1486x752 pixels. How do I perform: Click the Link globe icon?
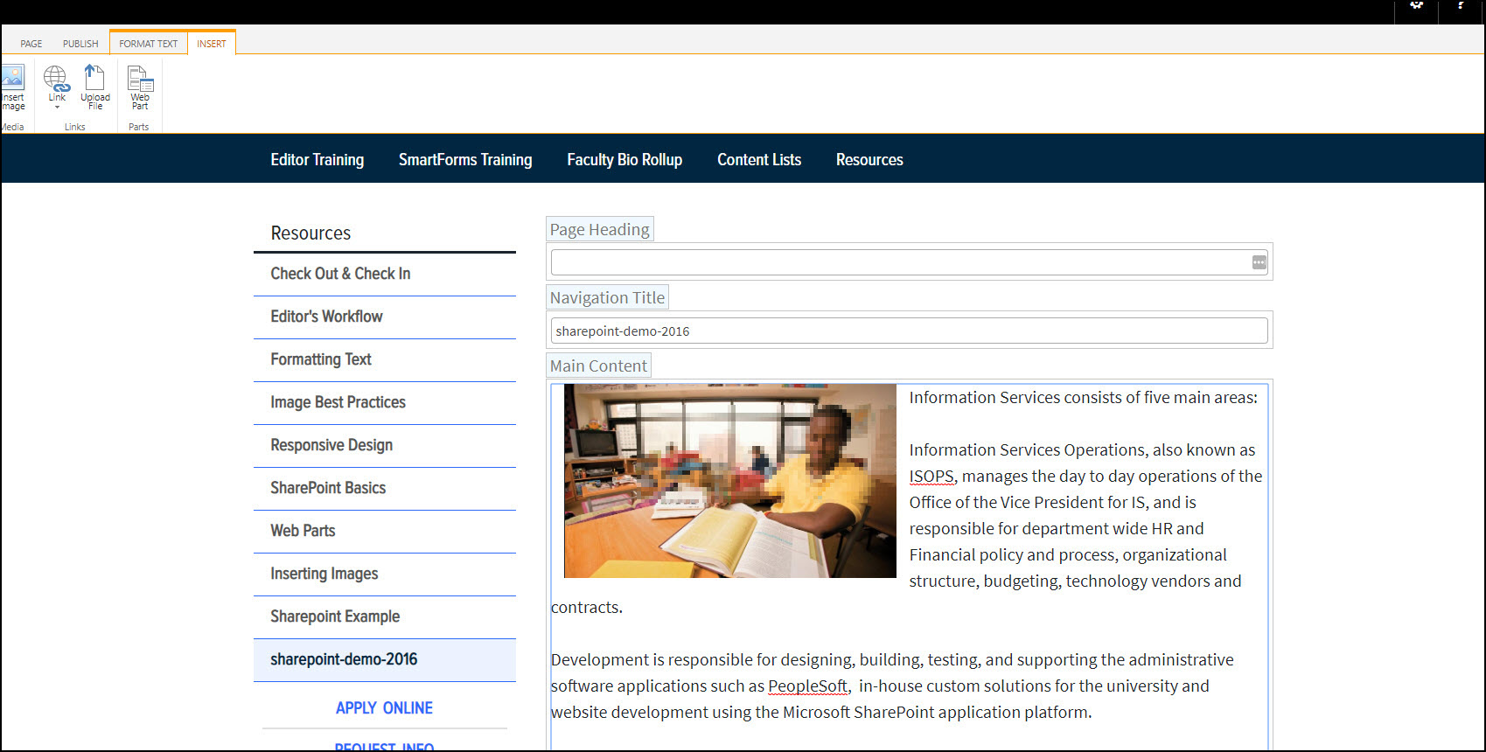56,79
